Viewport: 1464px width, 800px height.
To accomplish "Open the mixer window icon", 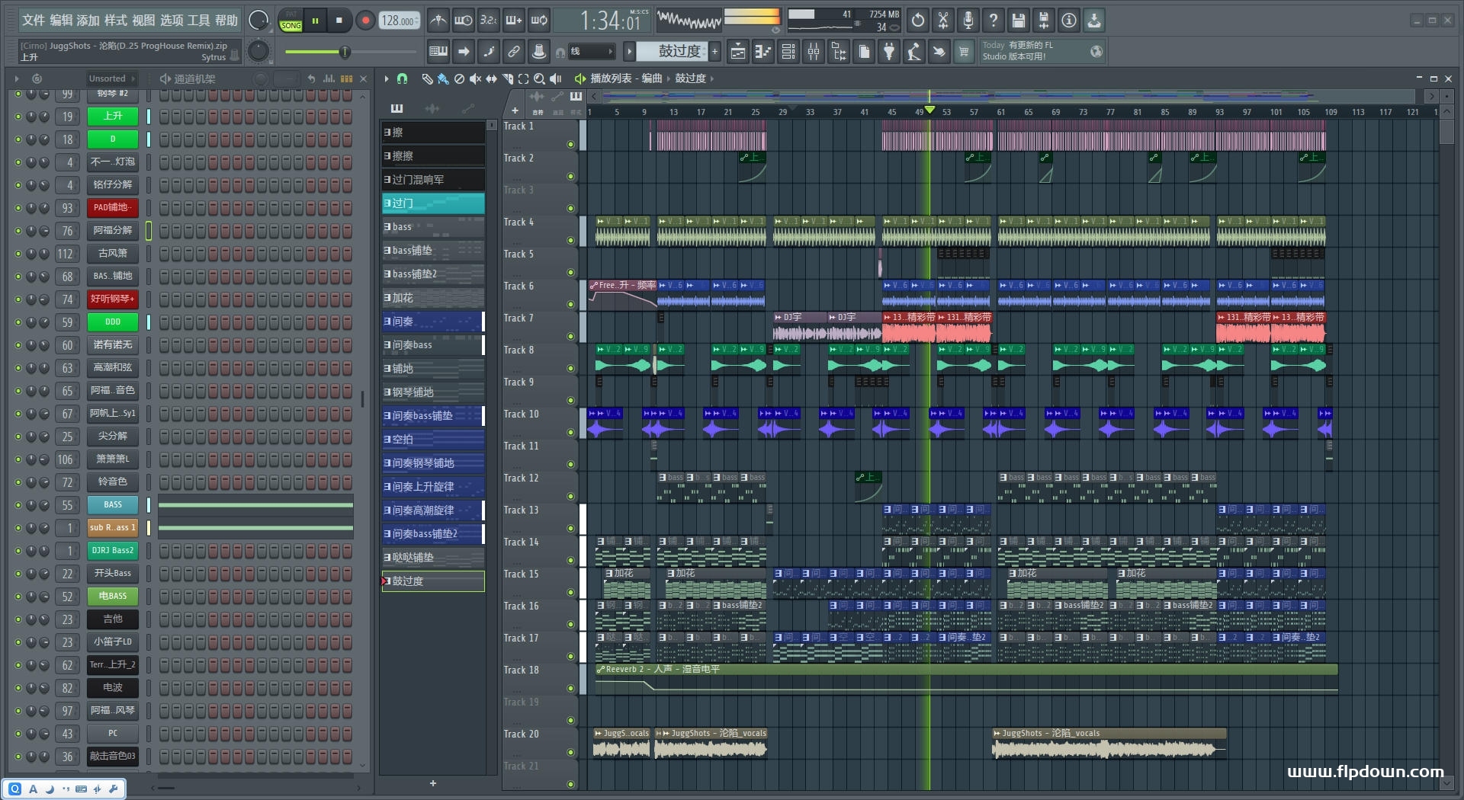I will [814, 52].
